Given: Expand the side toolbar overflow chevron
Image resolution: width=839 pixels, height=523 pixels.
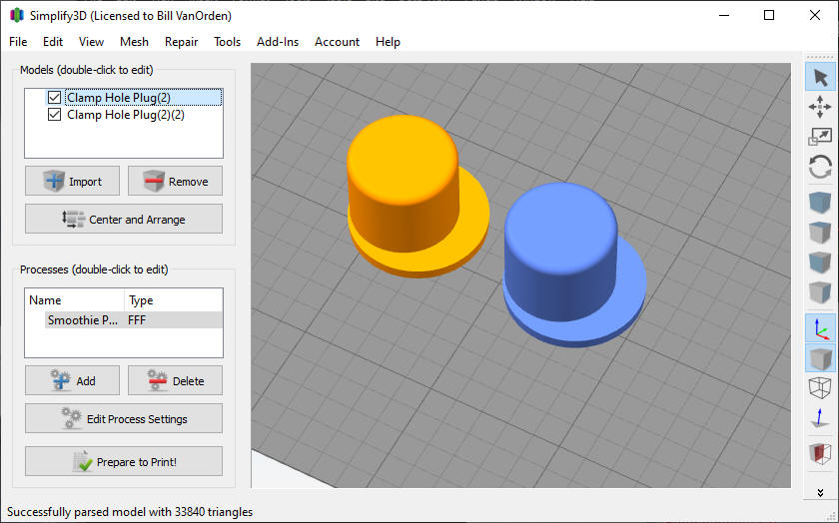Looking at the screenshot, I should (820, 493).
